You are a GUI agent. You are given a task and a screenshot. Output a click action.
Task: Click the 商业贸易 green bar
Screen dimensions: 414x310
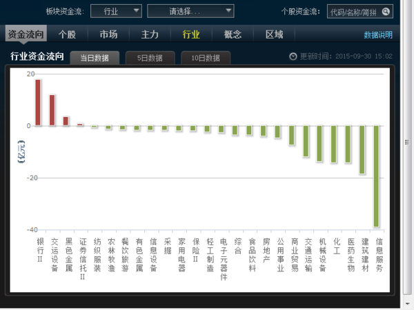pyautogui.click(x=291, y=135)
